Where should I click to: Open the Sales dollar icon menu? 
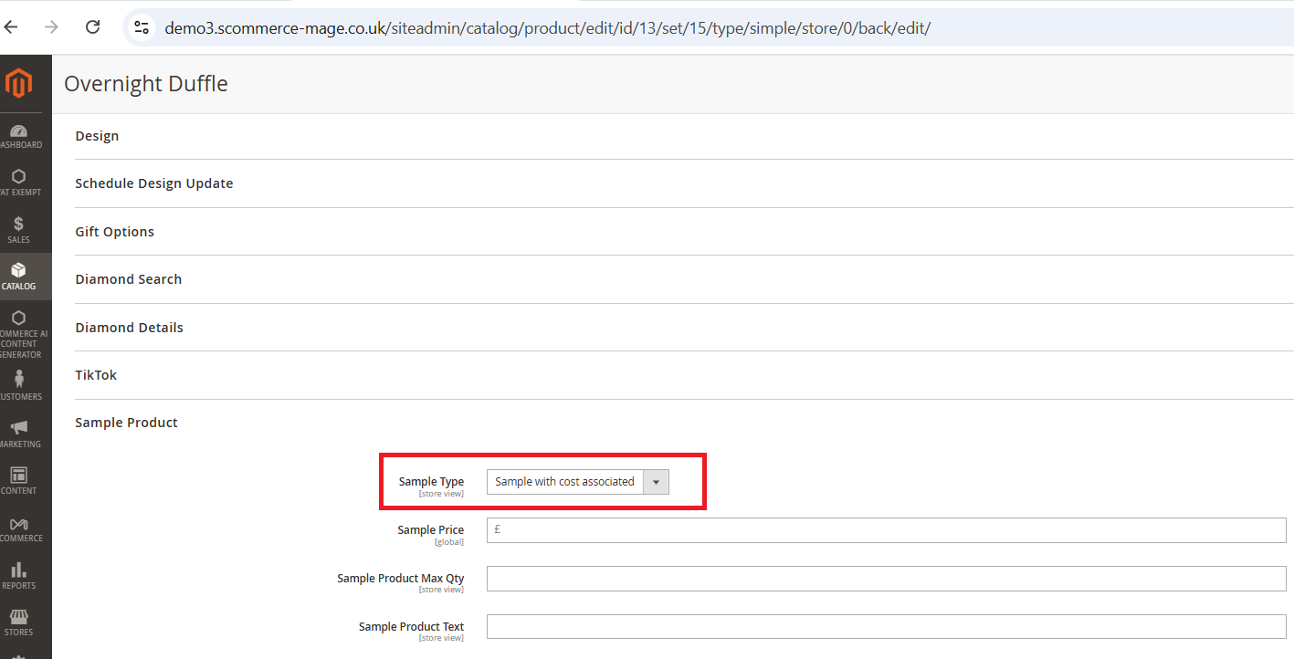[18, 229]
